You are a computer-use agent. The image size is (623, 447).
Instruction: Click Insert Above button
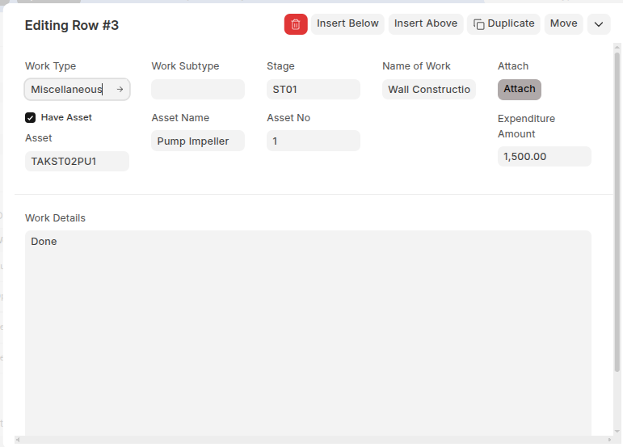tap(426, 24)
